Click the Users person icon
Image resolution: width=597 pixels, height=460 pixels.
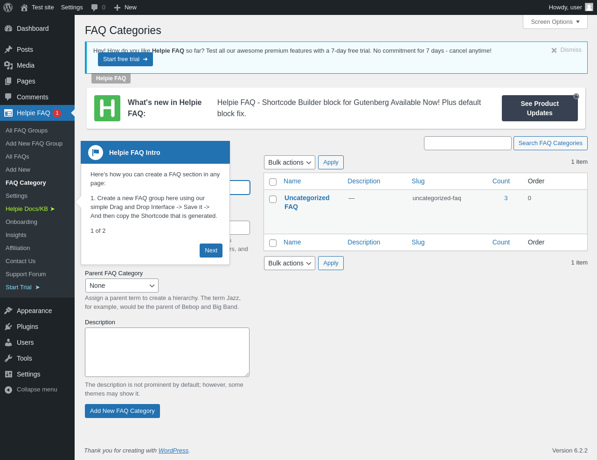(8, 342)
